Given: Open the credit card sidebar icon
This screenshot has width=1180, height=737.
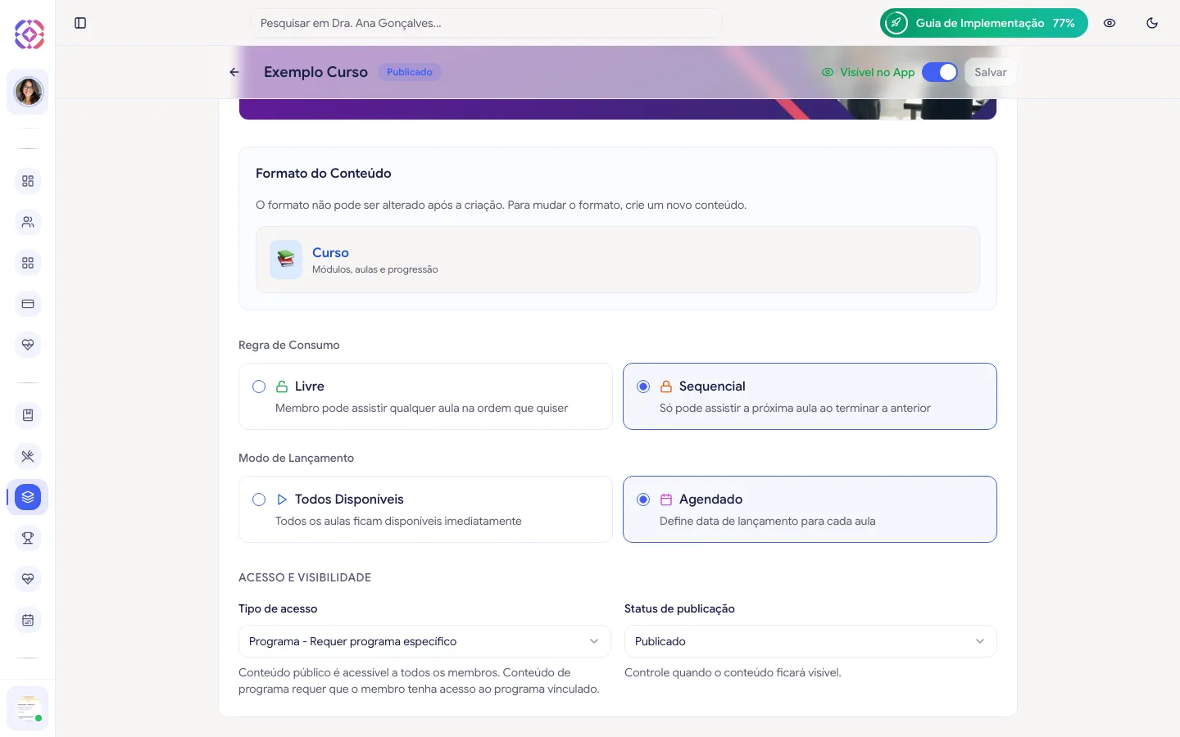Looking at the screenshot, I should [x=28, y=304].
